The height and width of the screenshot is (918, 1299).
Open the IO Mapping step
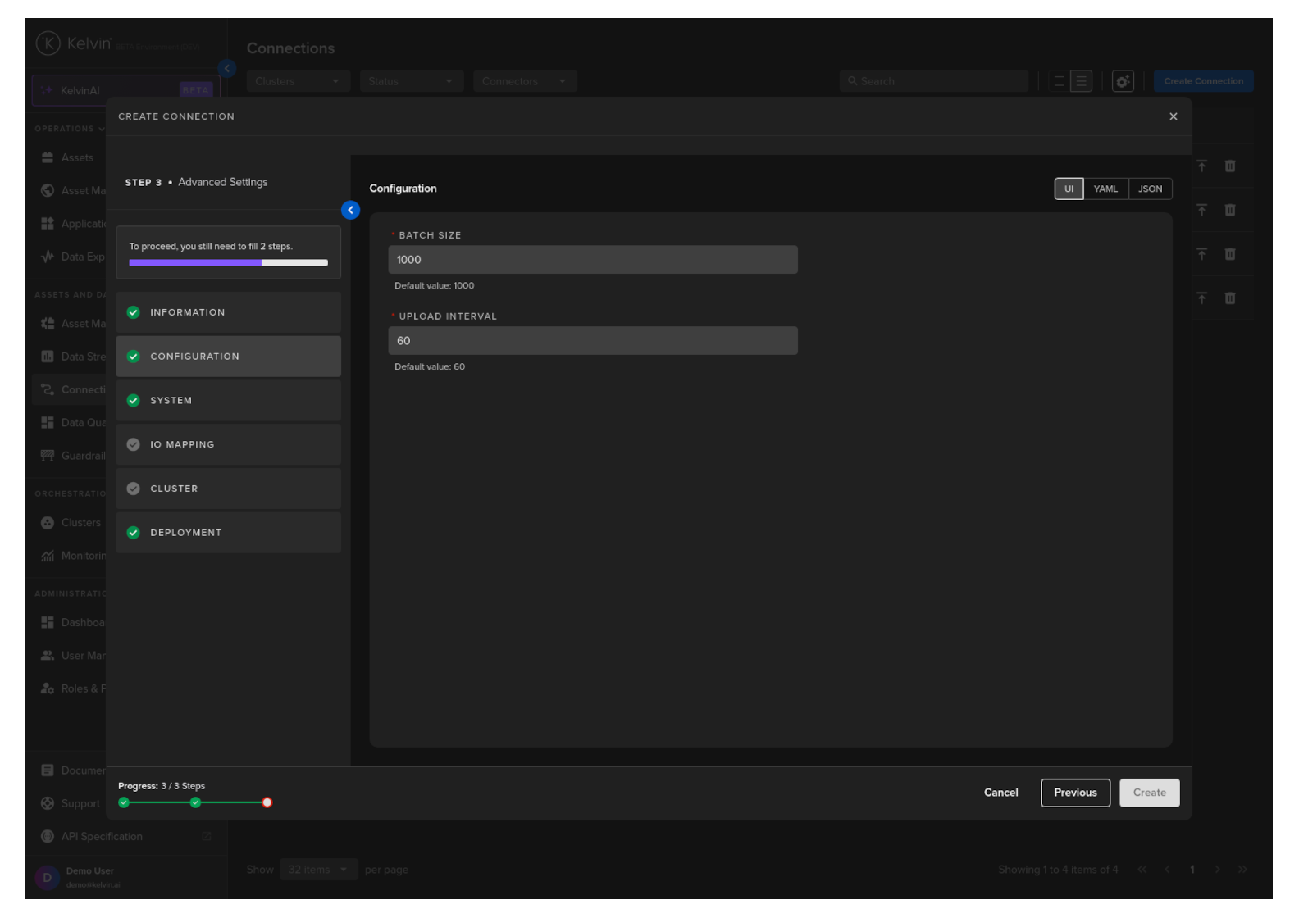point(228,444)
